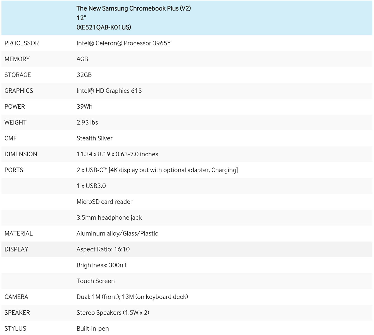The height and width of the screenshot is (335, 374).
Task: Select the DISPLAY row label
Action: pos(16,249)
